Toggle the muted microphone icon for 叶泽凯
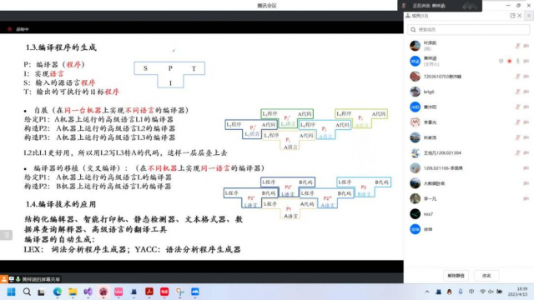The height and width of the screenshot is (300, 534). click(x=517, y=46)
